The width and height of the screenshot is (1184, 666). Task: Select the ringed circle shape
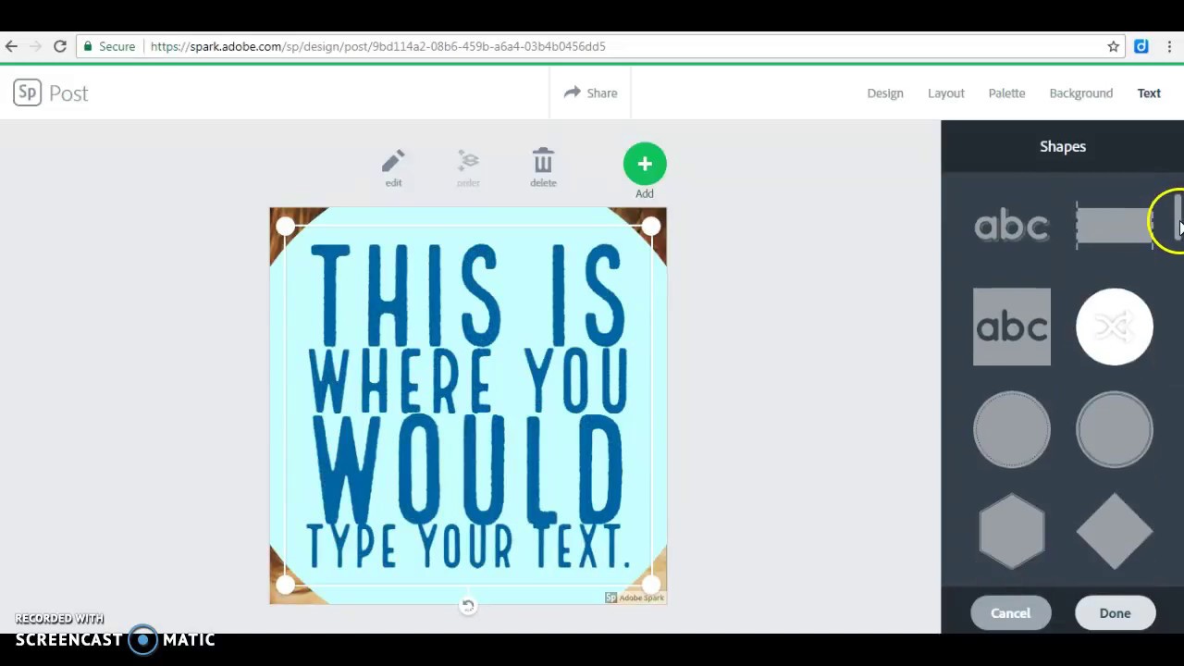1115,428
